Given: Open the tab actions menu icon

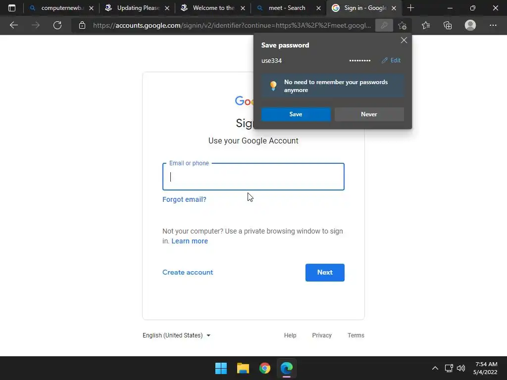Looking at the screenshot, I should 12,8.
